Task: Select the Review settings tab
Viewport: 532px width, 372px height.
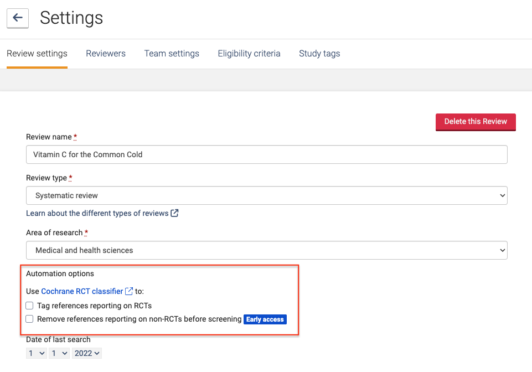Action: [37, 54]
